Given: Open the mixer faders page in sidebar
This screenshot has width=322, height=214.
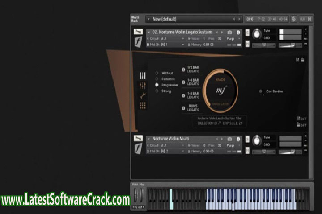Looking at the screenshot, I should [x=143, y=86].
